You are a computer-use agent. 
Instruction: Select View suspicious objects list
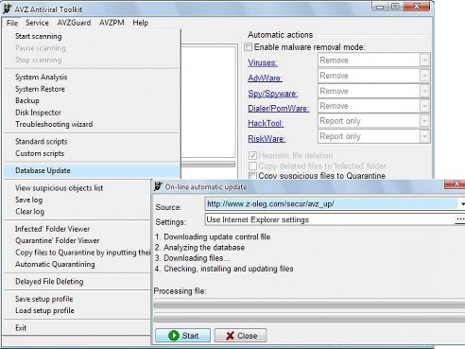[77, 188]
